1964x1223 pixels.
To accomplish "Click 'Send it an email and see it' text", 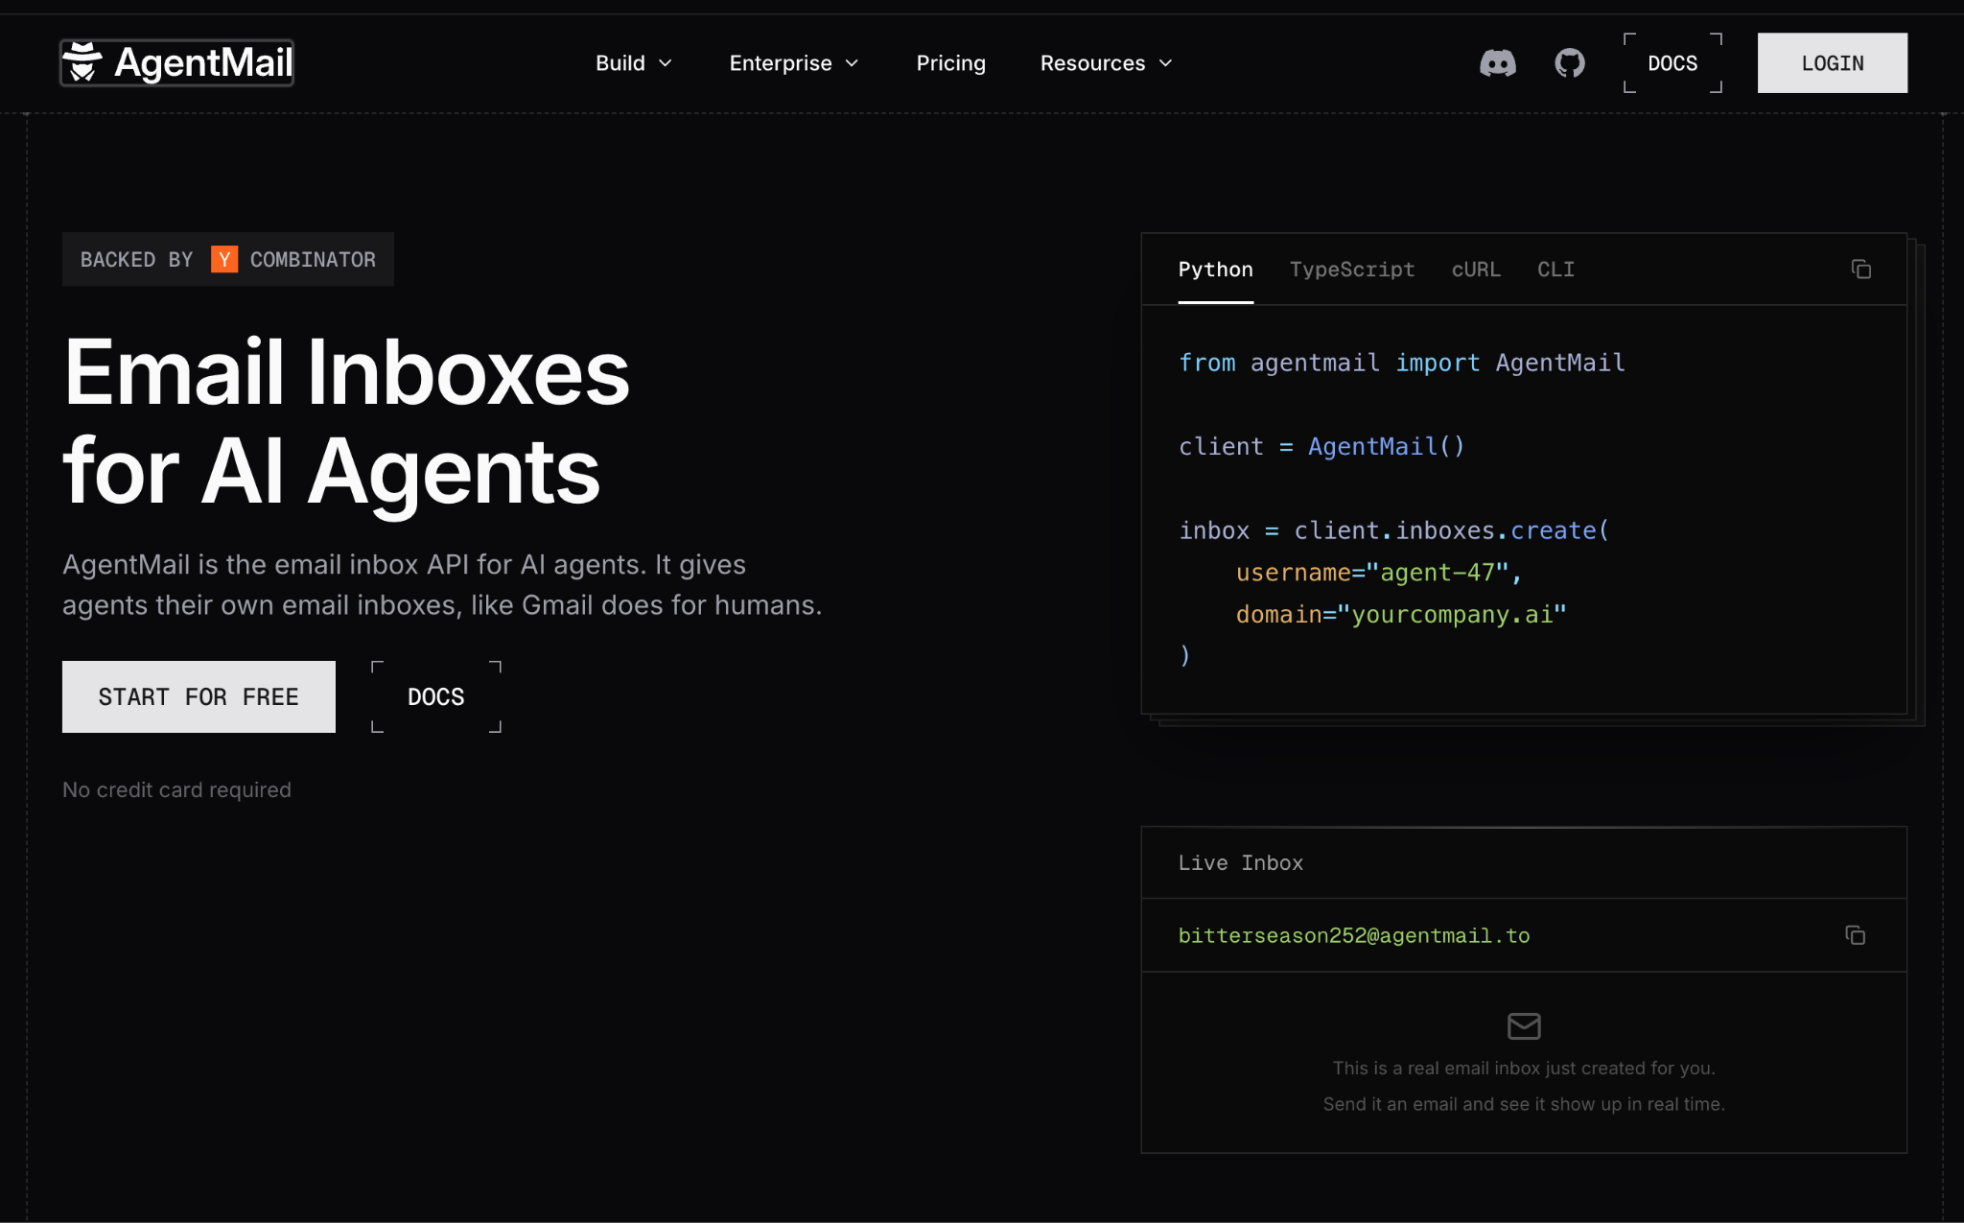I will click(1524, 1104).
